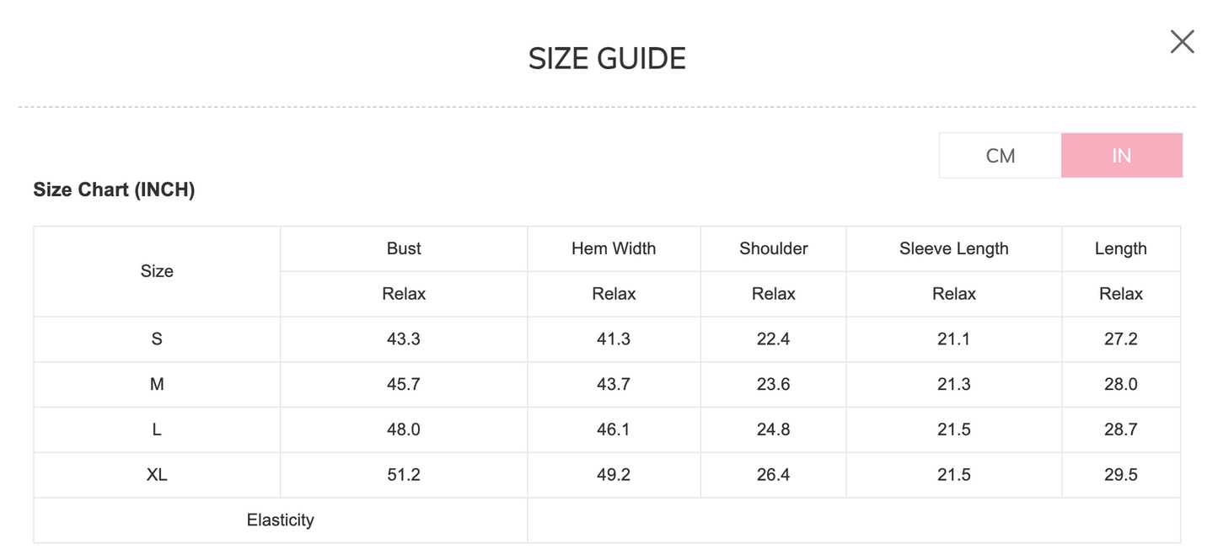Select the XL size row label
Screen dimensions: 1218x560
pos(157,475)
